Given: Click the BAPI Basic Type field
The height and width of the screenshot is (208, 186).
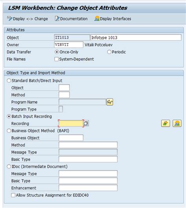Looking at the screenshot, I should point(88,159).
